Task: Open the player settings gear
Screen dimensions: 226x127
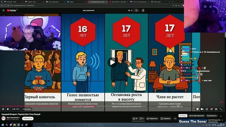Action: [212, 109]
